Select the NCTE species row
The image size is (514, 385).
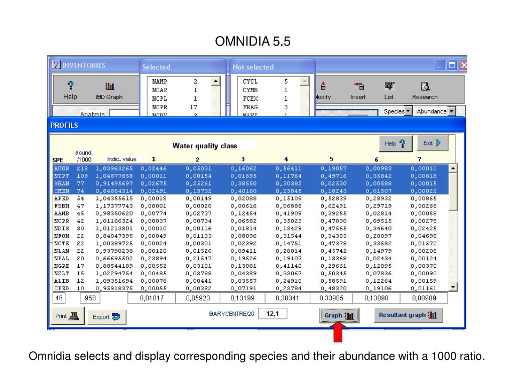(x=251, y=244)
